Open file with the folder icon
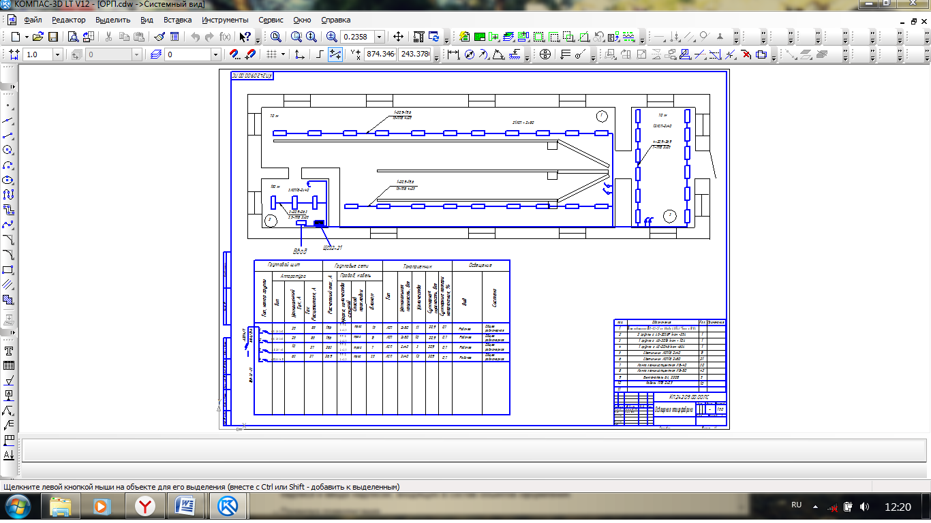 (x=38, y=37)
